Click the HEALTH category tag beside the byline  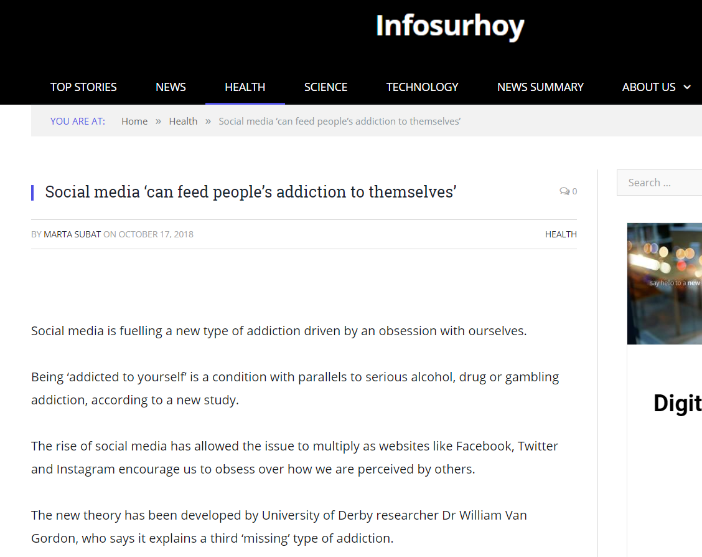click(561, 234)
